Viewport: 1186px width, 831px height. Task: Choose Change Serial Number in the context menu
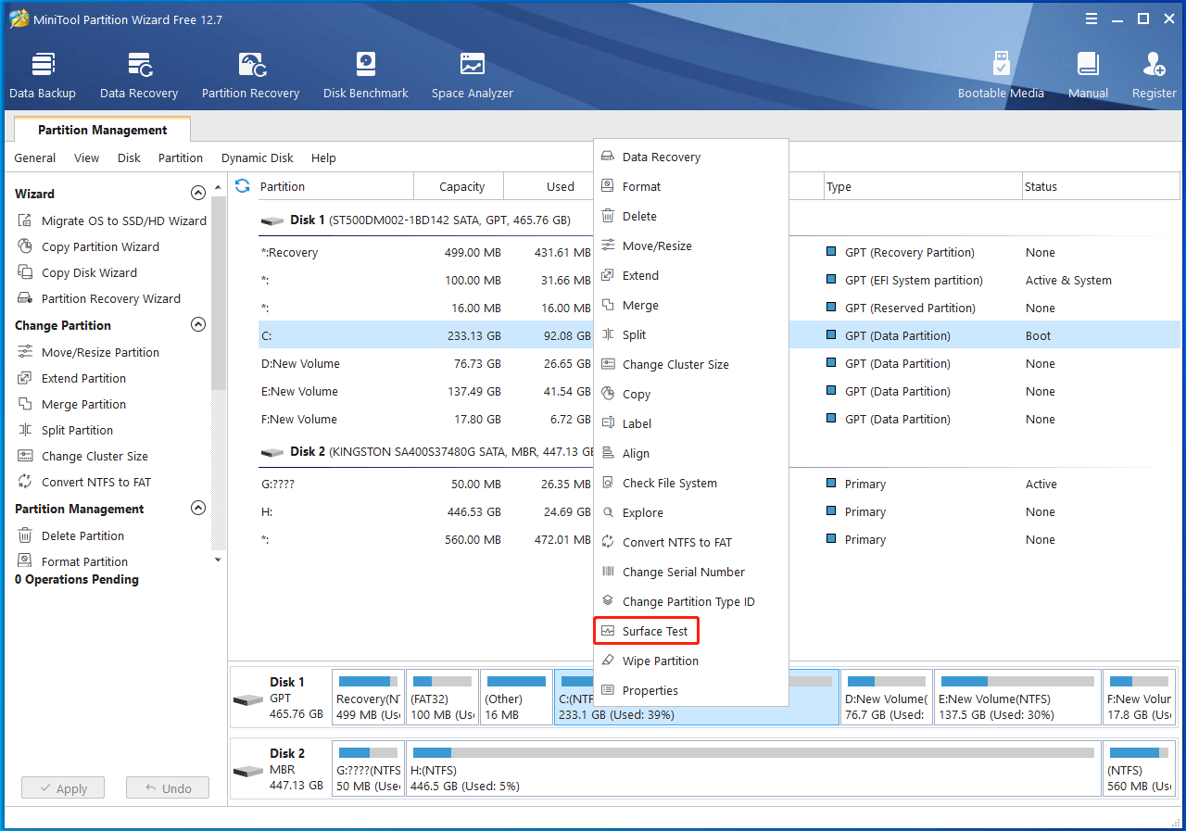690,572
